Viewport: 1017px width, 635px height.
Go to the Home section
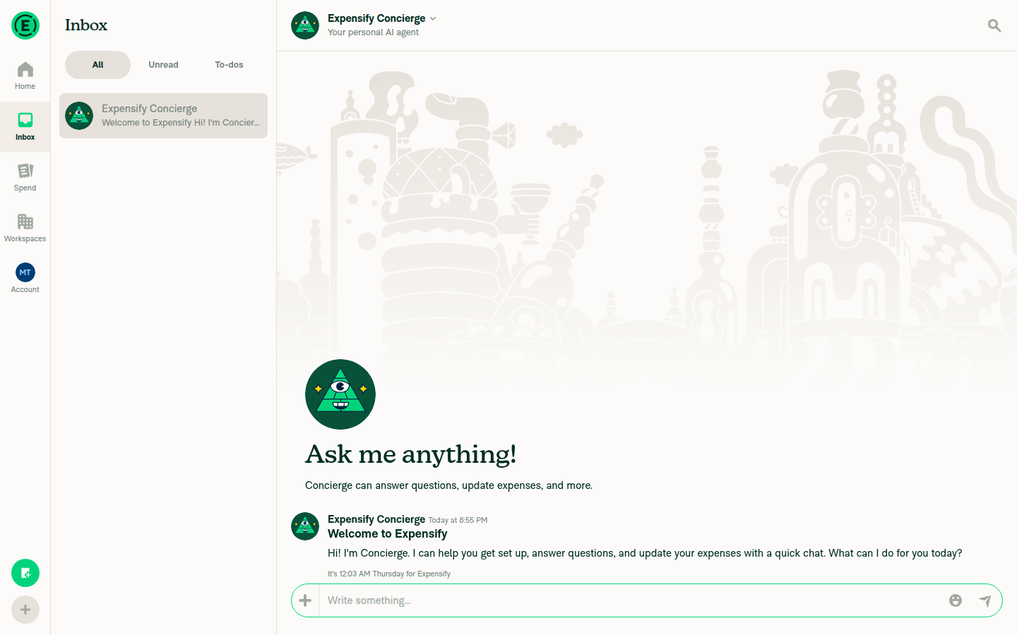click(25, 76)
